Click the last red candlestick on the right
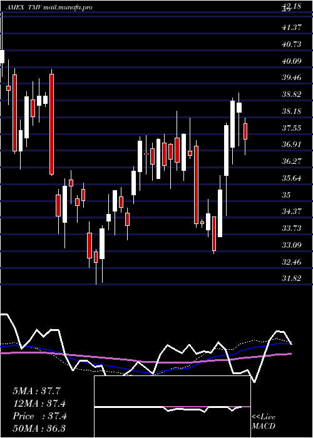Image resolution: width=313 pixels, height=438 pixels. [x=245, y=131]
